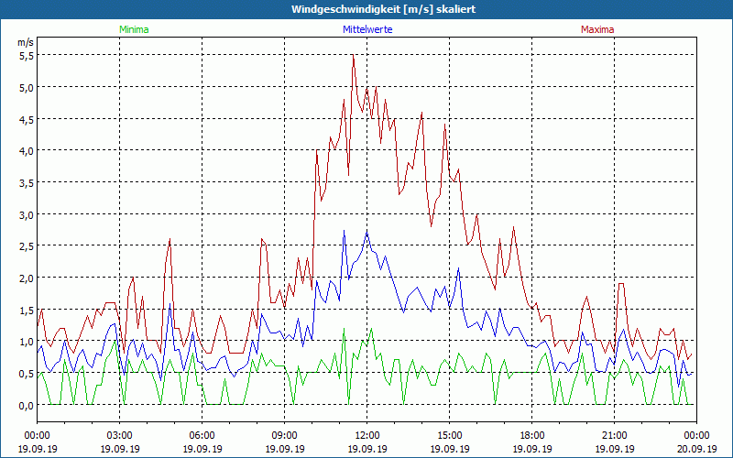Click the 4,5 y-axis value
Screen dimensions: 733x458
(x=27, y=119)
